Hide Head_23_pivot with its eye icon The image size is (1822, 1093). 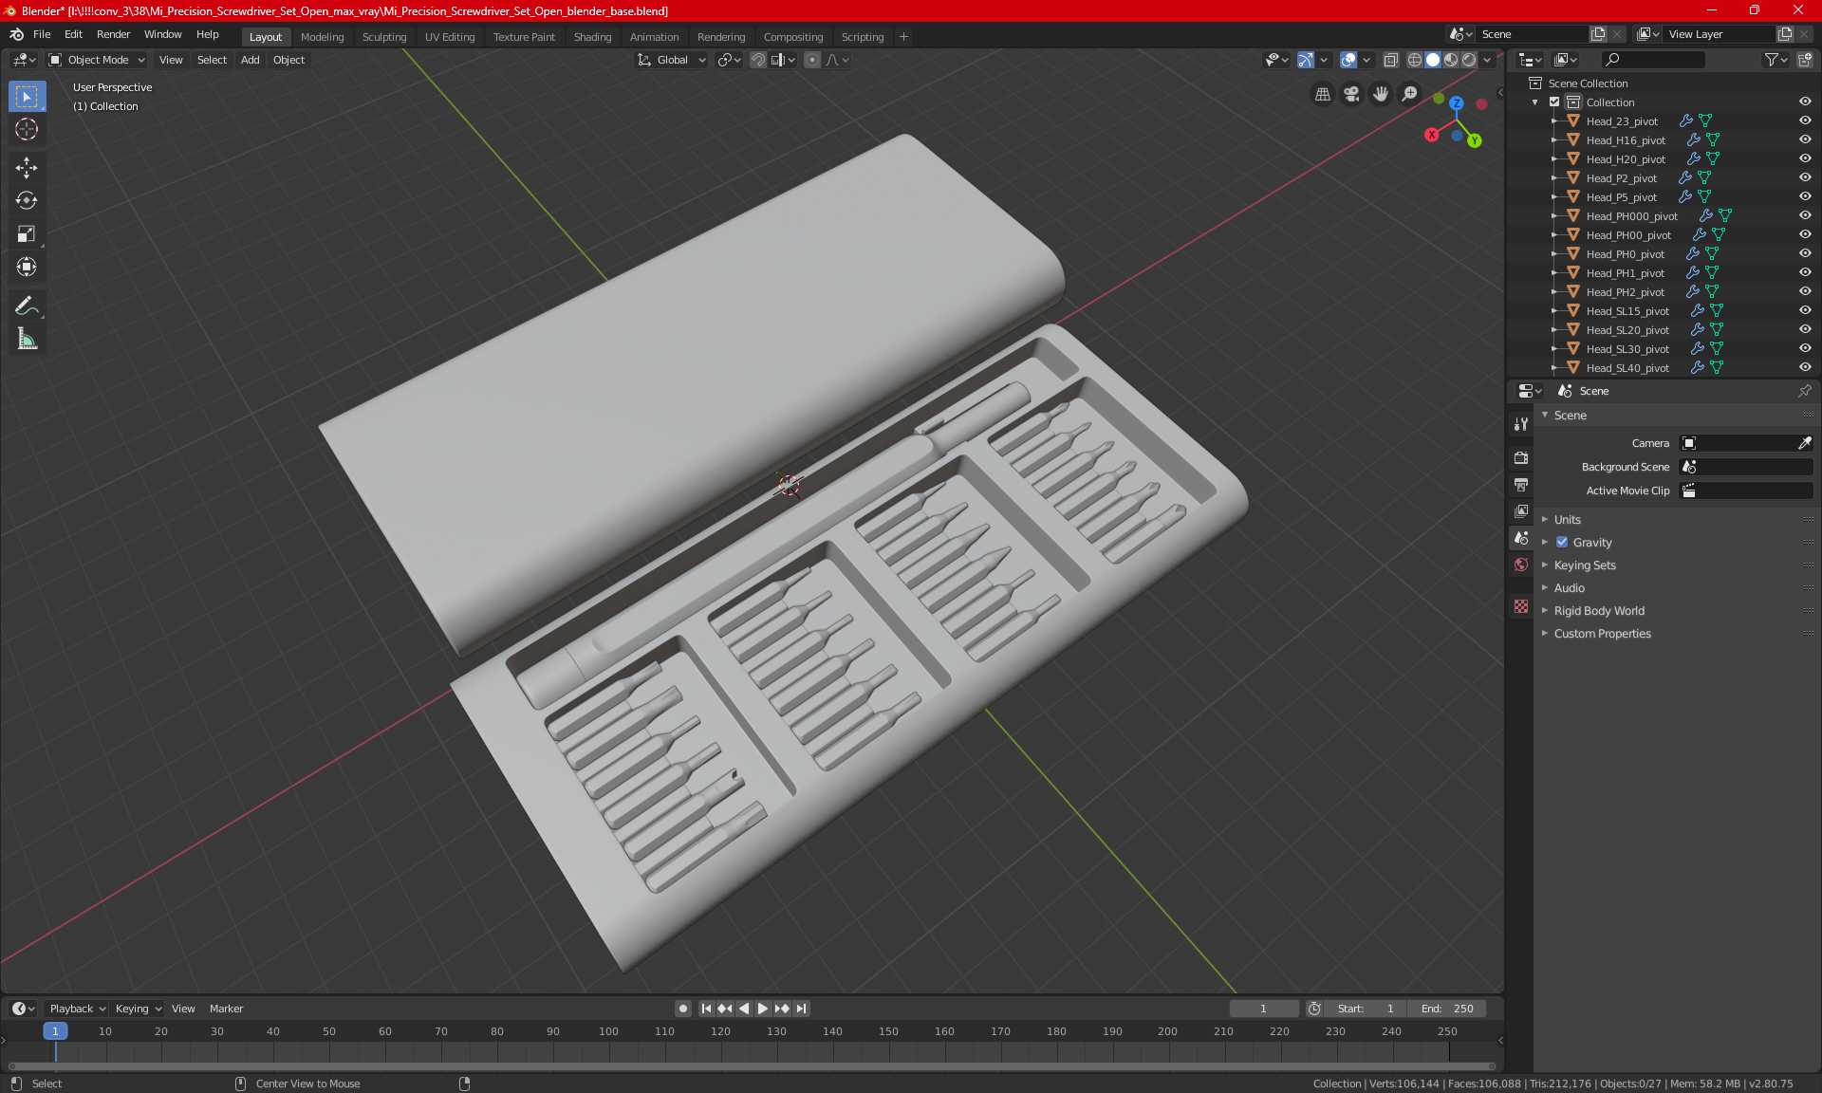[1805, 120]
